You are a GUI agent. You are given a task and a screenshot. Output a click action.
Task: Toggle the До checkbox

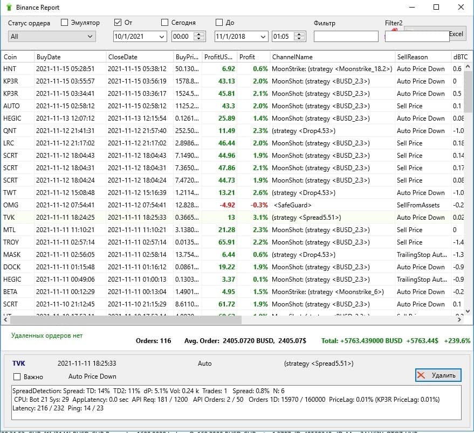(x=219, y=23)
